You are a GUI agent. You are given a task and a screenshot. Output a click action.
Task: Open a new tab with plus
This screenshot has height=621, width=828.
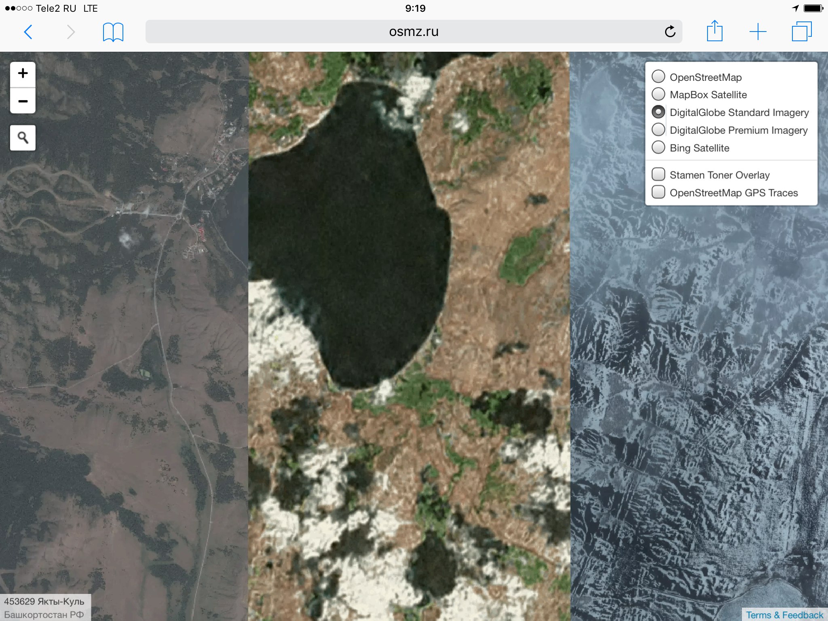[758, 32]
